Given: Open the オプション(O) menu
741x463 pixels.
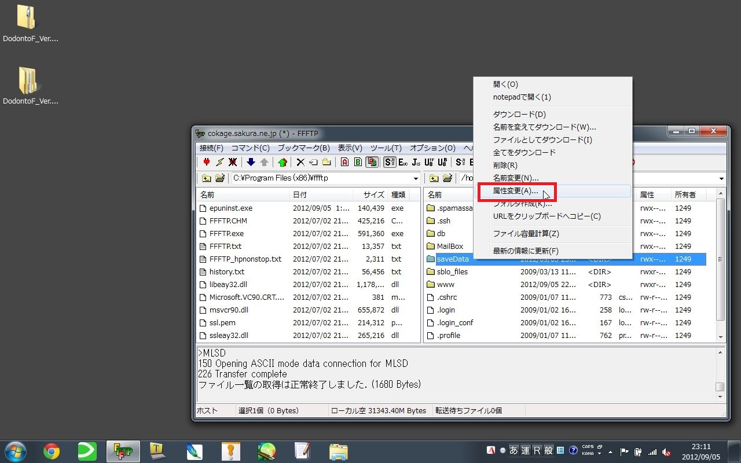Looking at the screenshot, I should 432,148.
